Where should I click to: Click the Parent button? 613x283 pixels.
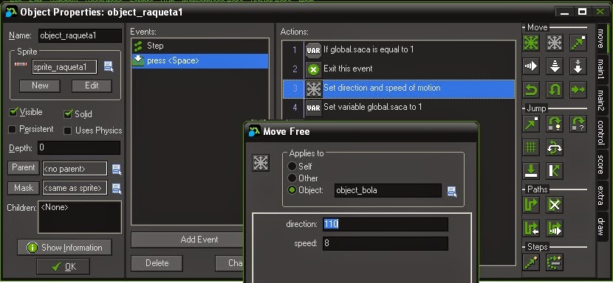24,168
